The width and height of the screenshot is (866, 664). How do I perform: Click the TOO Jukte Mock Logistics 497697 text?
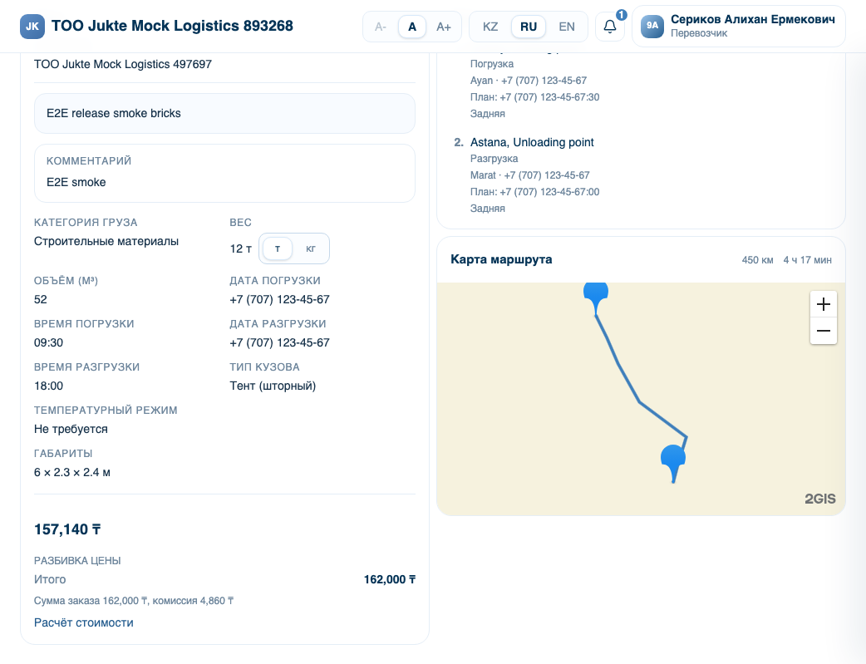(x=123, y=64)
